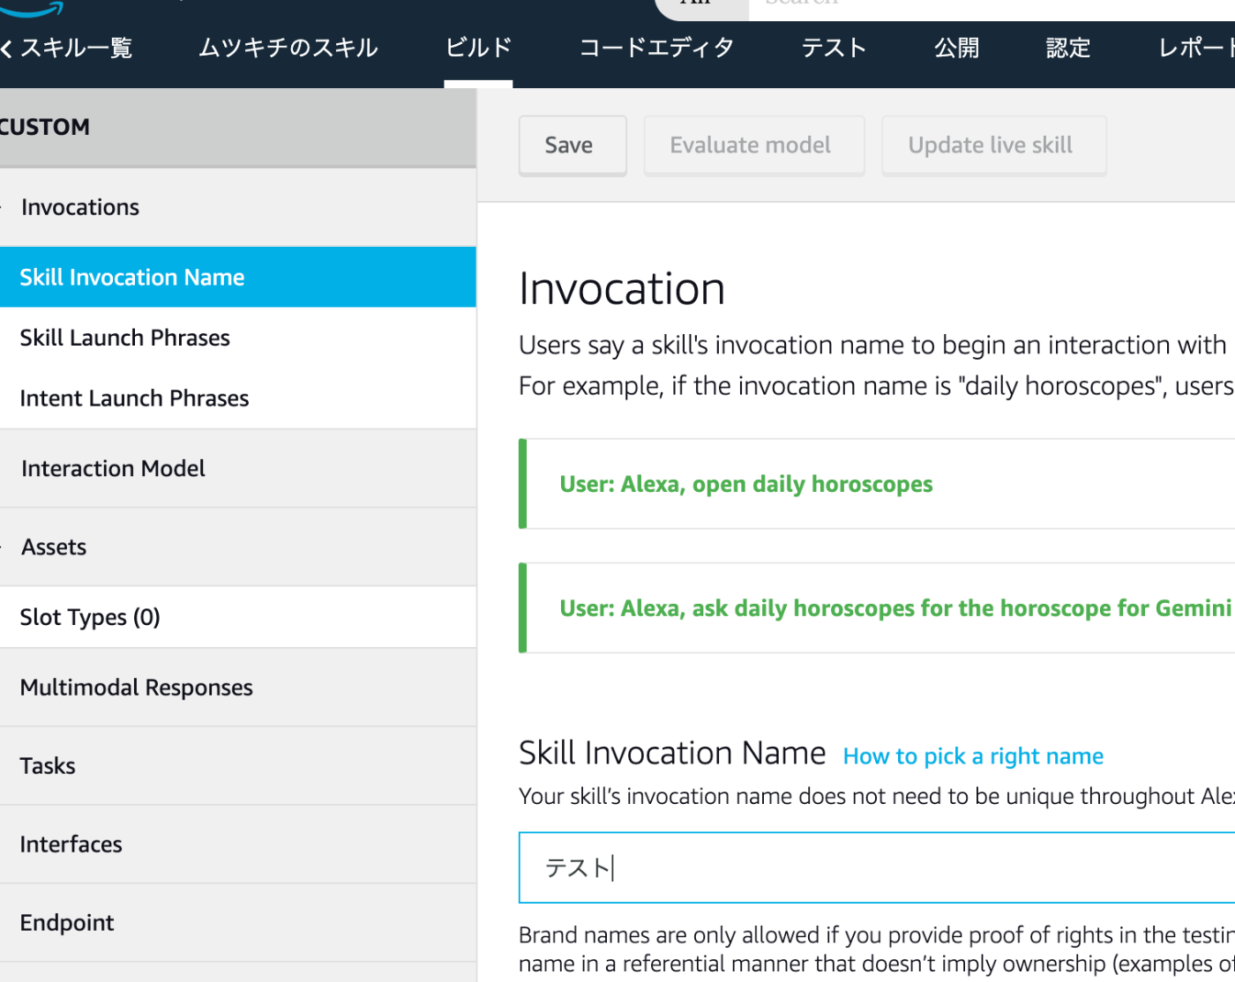
Task: Open the Tasks section
Action: pyautogui.click(x=238, y=766)
